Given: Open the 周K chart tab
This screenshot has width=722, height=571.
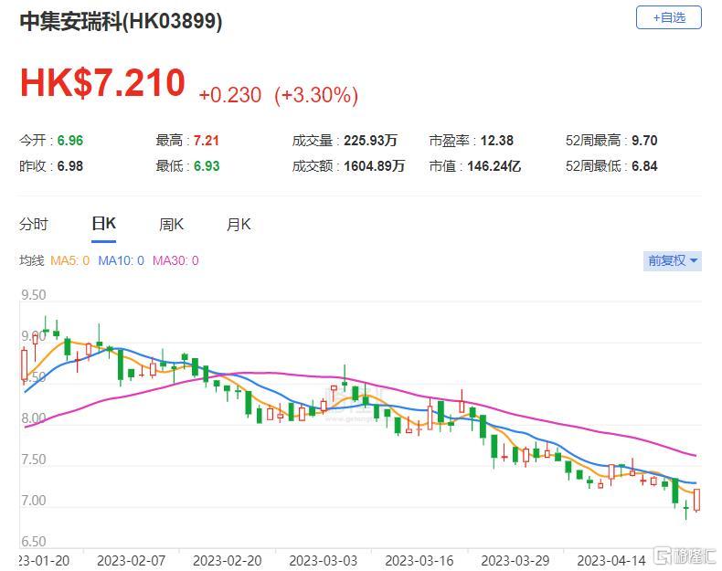Looking at the screenshot, I should click(171, 225).
